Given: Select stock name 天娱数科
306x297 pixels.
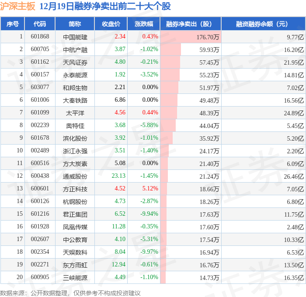Looking at the screenshot, I should 75,252.
